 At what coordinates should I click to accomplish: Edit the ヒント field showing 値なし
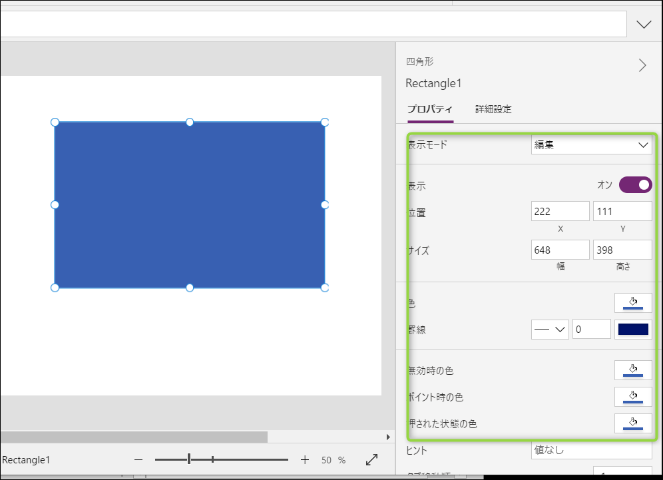click(x=592, y=450)
